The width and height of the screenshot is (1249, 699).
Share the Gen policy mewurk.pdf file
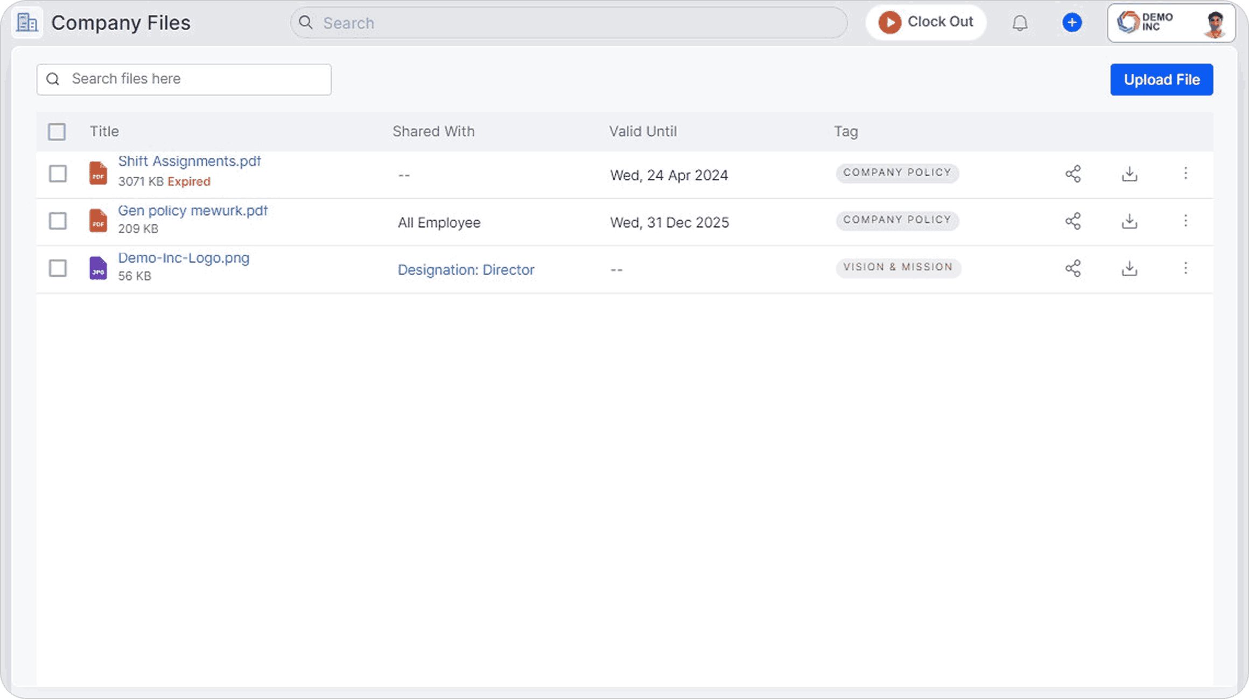1072,221
